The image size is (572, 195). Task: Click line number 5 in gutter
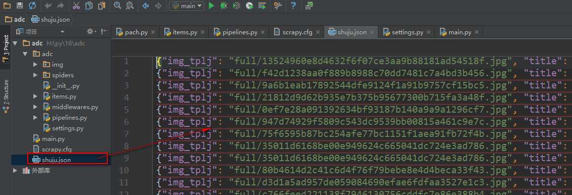[126, 110]
